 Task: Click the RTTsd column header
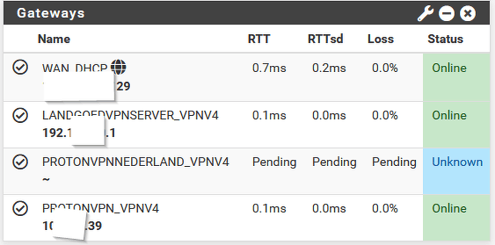[x=325, y=39]
